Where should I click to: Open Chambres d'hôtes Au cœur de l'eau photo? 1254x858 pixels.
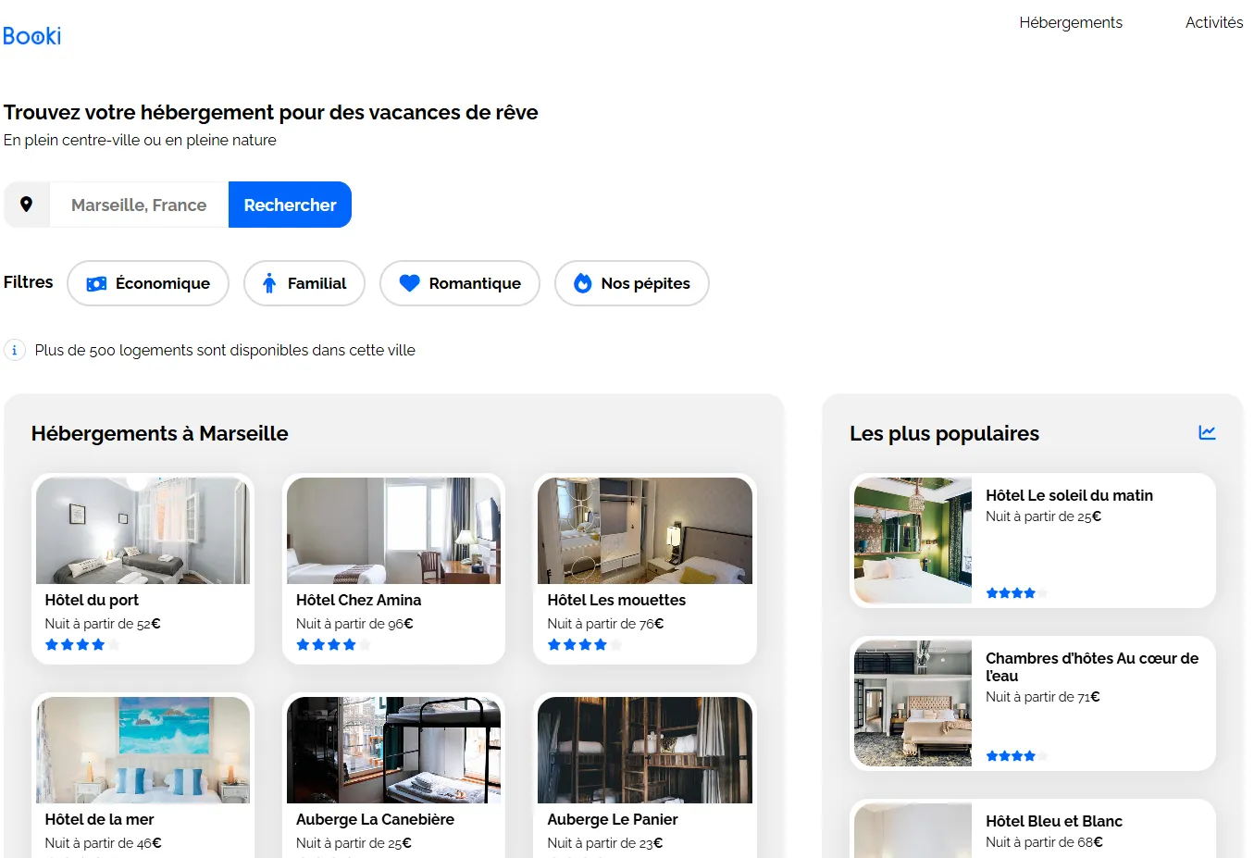tap(913, 703)
